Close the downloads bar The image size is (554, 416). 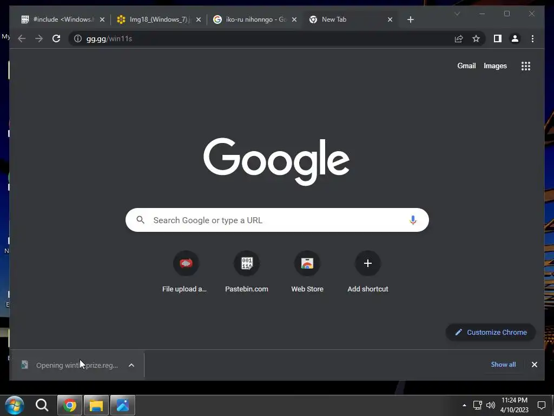click(x=534, y=365)
